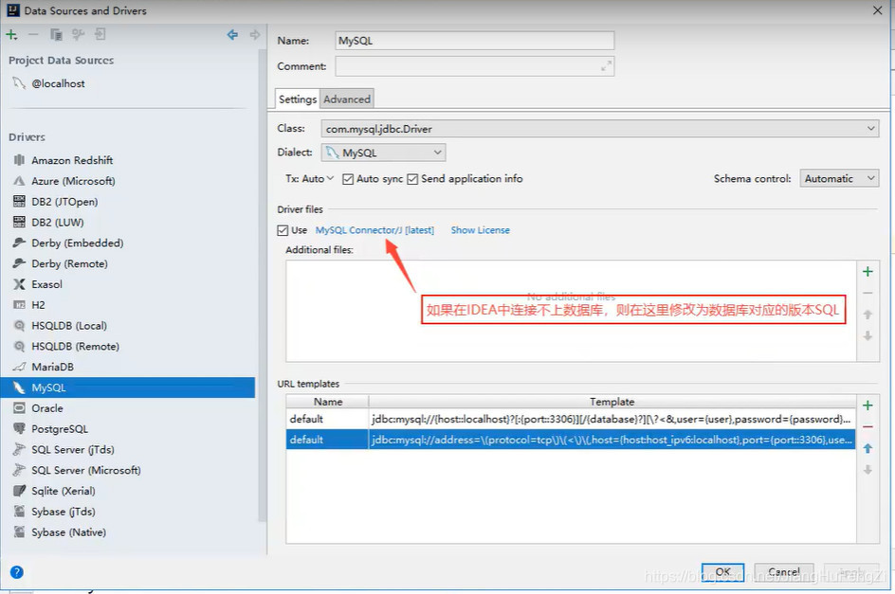The image size is (895, 594).
Task: Select MySQL driver in list
Action: click(x=128, y=387)
